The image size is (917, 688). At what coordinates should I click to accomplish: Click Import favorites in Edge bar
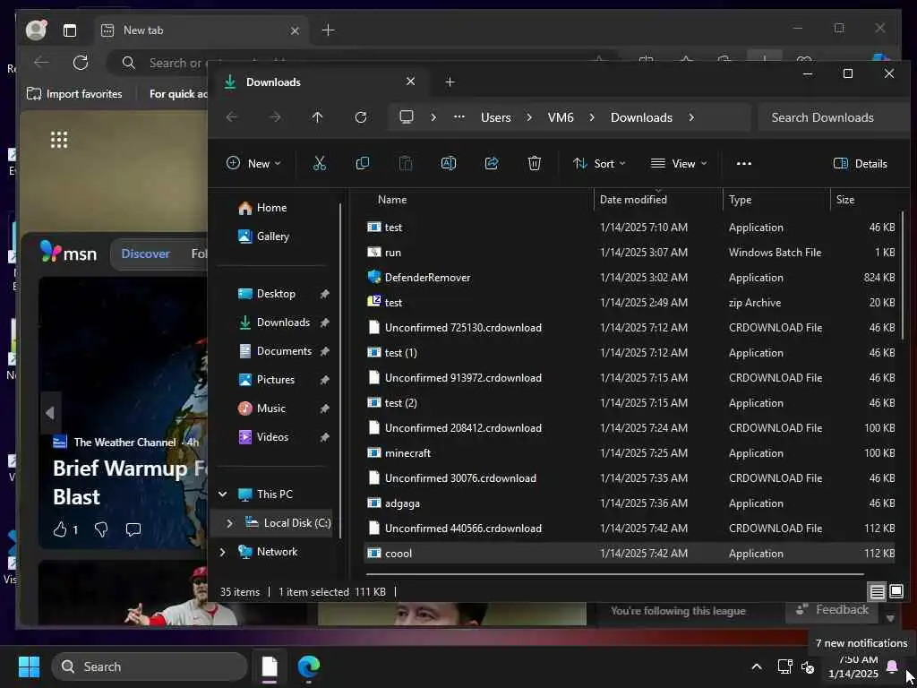(x=74, y=94)
